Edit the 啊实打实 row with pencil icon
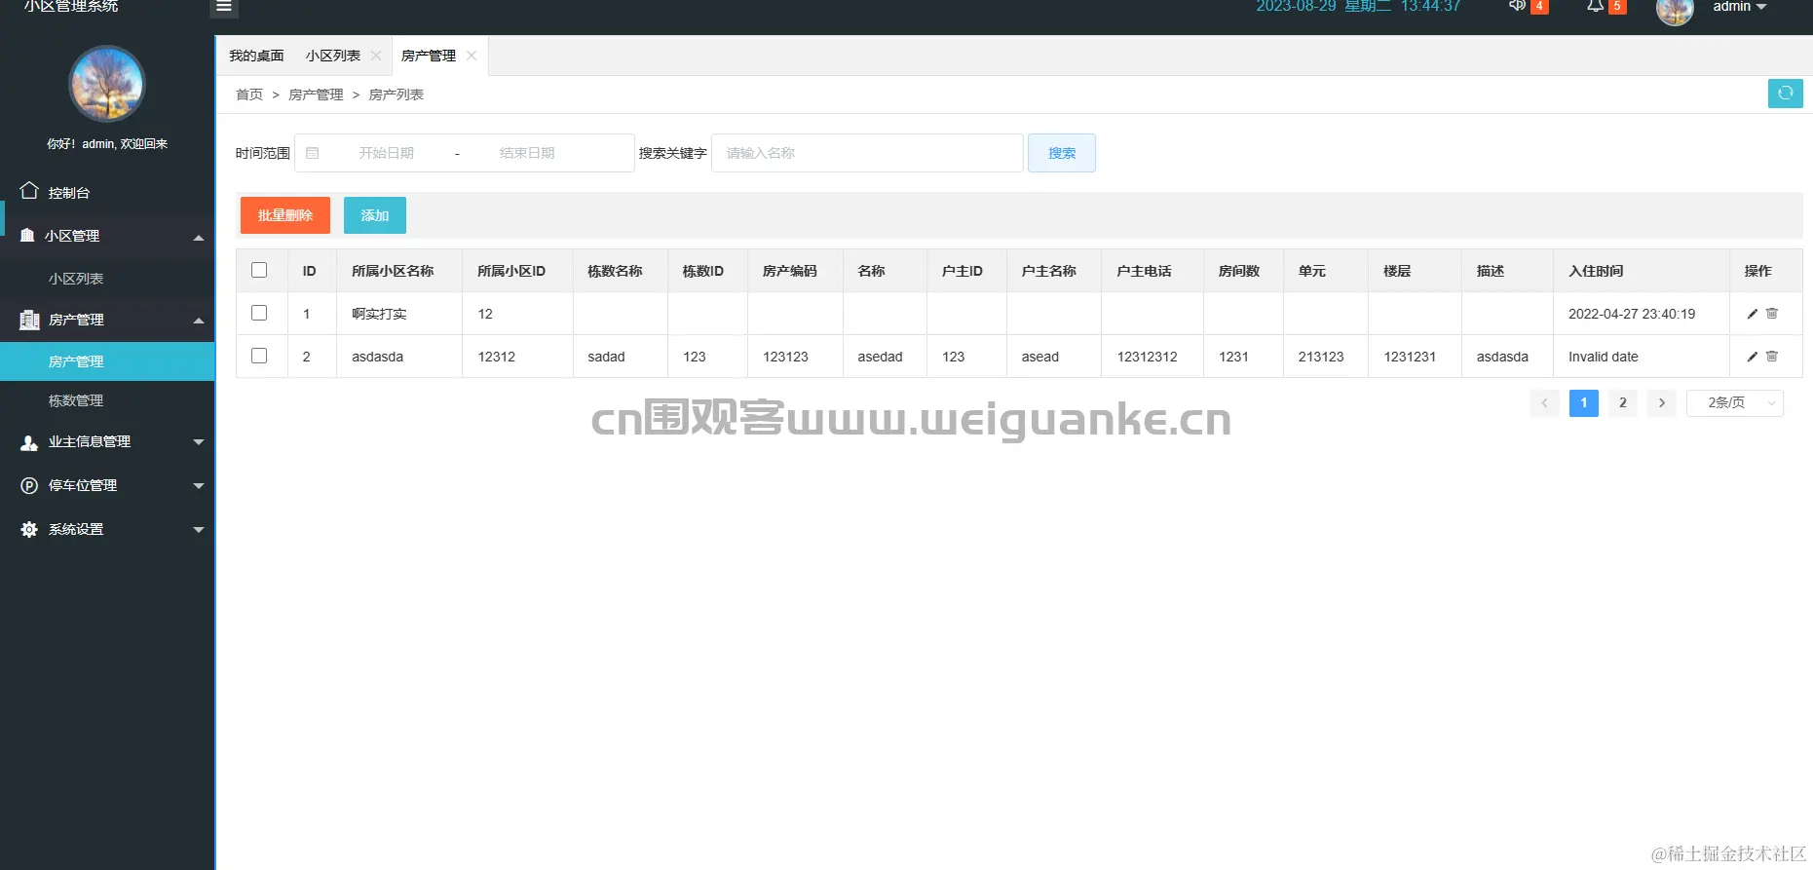 pyautogui.click(x=1753, y=314)
